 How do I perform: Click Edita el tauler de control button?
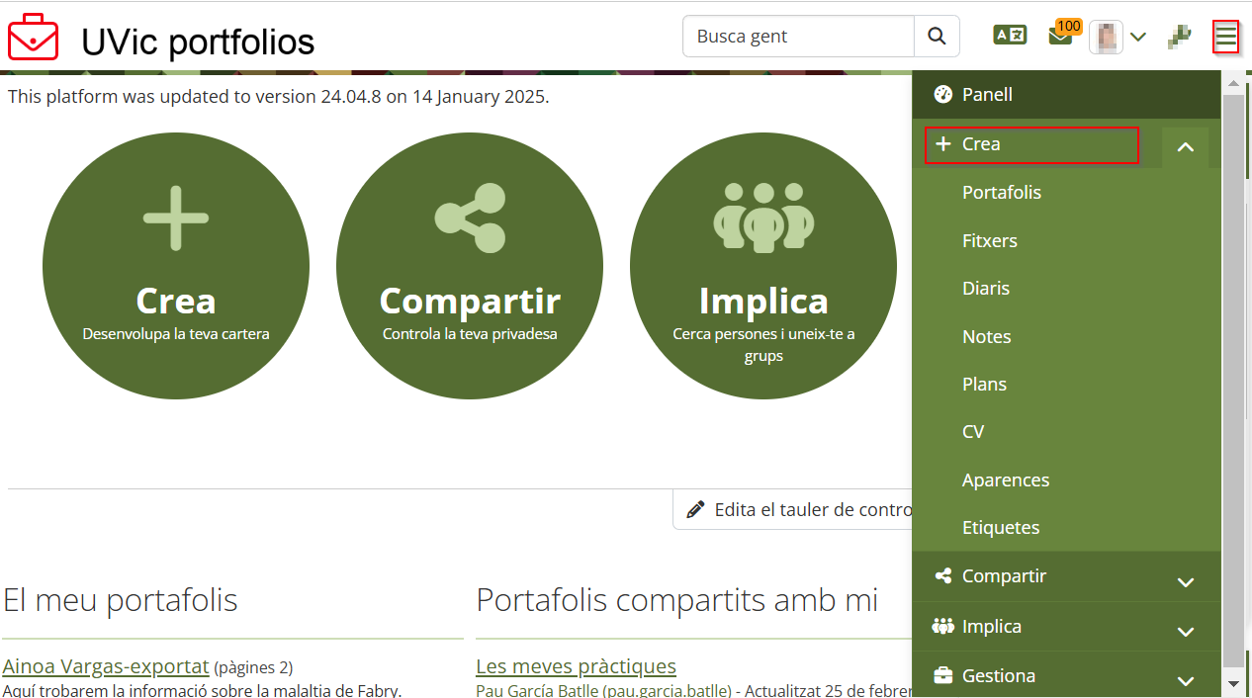pyautogui.click(x=793, y=509)
